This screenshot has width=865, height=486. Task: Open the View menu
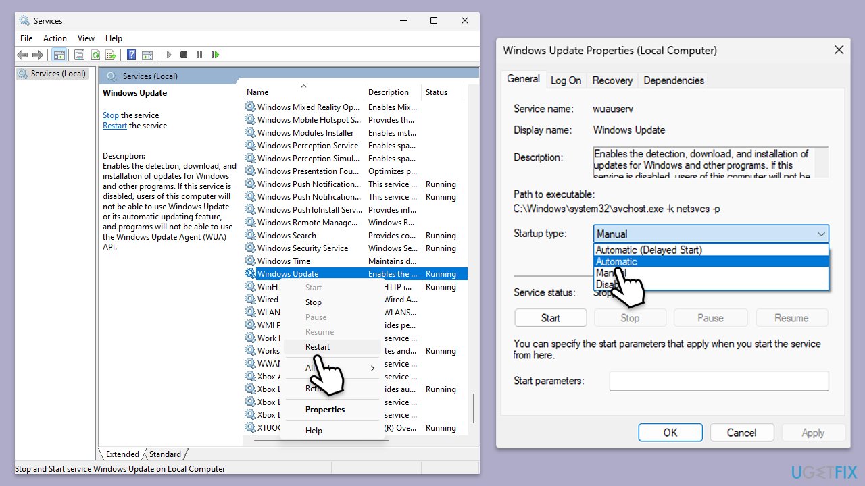[86, 38]
